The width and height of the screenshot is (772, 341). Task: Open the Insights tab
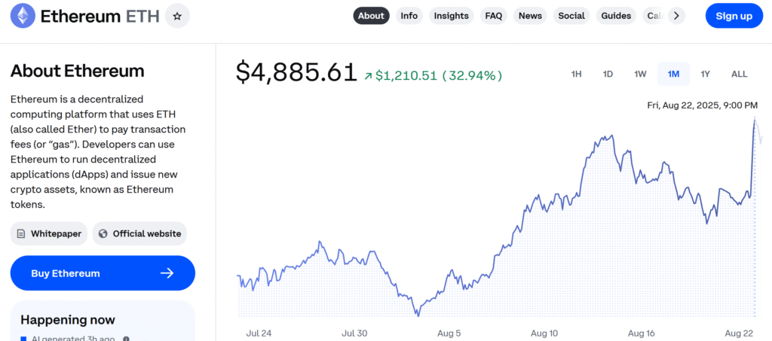[451, 16]
